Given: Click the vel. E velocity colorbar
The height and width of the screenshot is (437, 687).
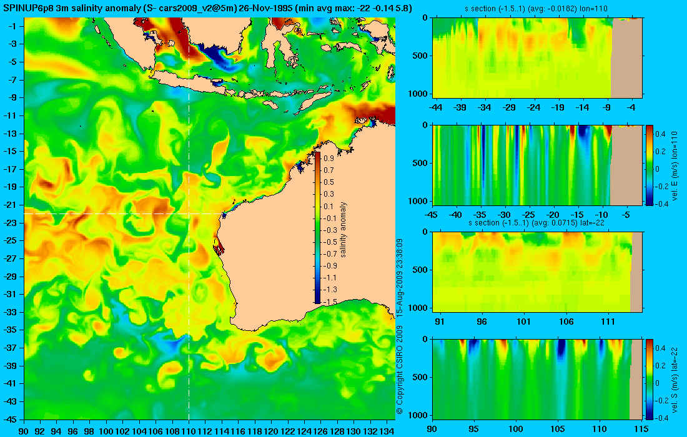Looking at the screenshot, I should click(x=650, y=165).
